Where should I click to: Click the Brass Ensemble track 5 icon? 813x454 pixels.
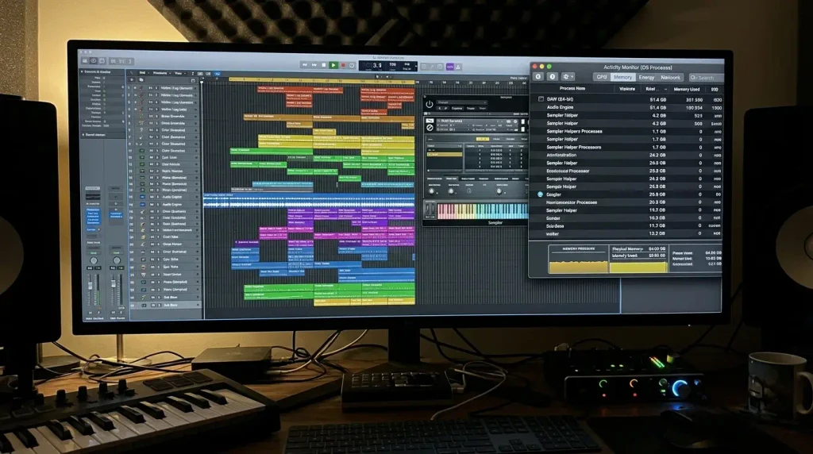click(141, 116)
